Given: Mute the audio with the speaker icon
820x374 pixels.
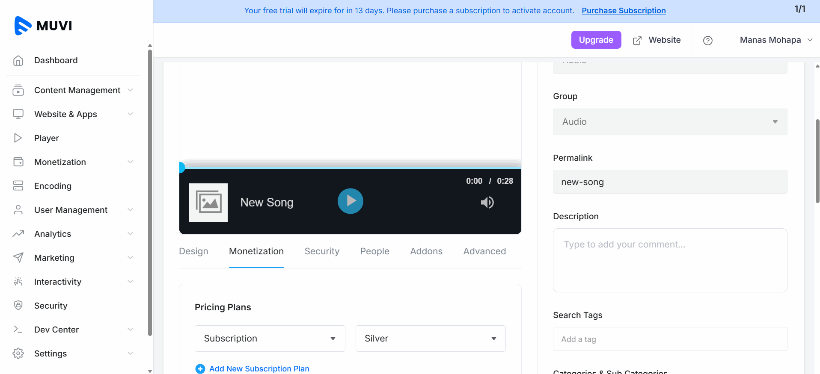Looking at the screenshot, I should click(487, 203).
